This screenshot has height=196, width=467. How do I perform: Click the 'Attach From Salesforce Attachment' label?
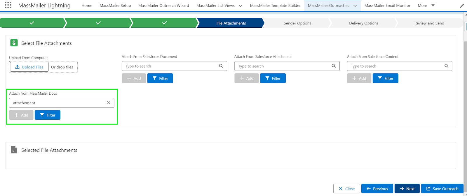(263, 57)
